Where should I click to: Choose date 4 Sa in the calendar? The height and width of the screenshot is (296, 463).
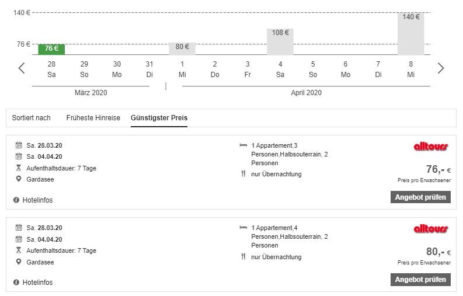click(x=280, y=69)
